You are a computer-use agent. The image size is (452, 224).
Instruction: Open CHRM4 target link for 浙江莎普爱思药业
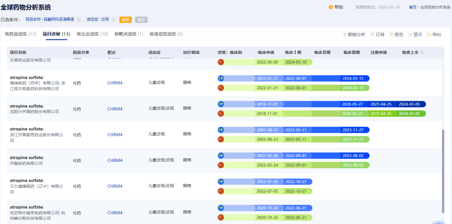click(115, 135)
